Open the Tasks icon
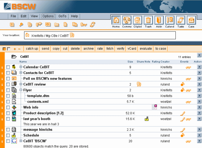 [180, 20]
